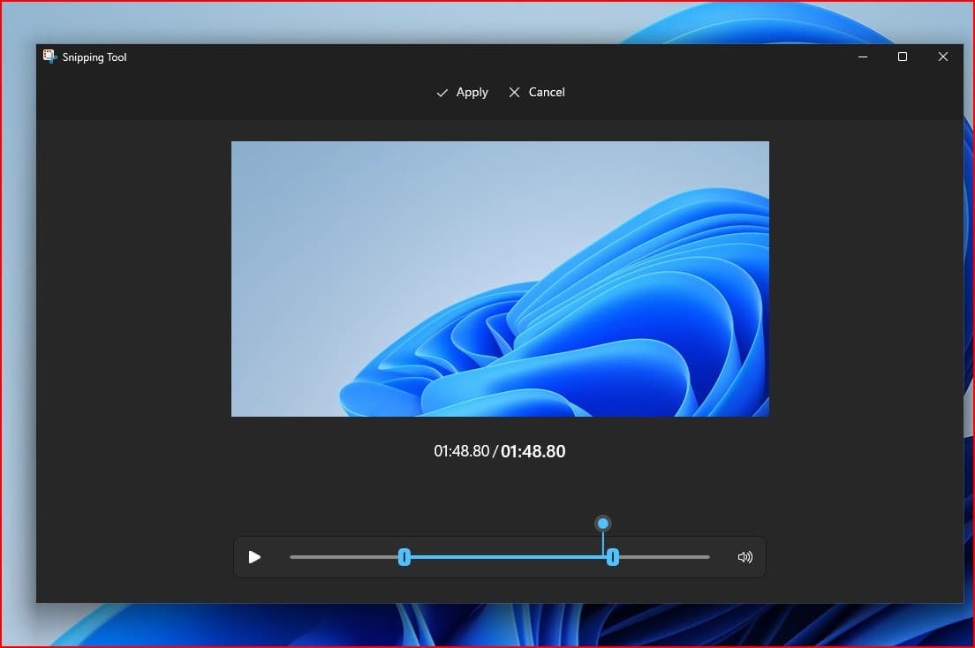Image resolution: width=975 pixels, height=648 pixels.
Task: Minimize the Snipping Tool window
Action: 861,57
